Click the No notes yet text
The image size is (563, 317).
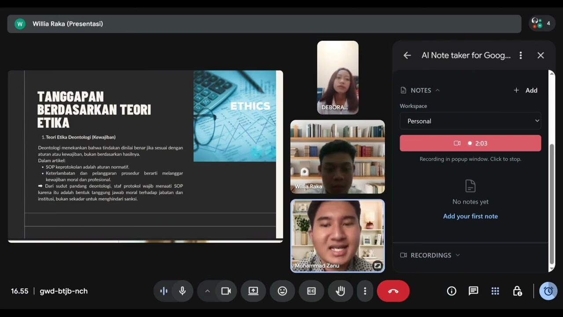pyautogui.click(x=470, y=202)
